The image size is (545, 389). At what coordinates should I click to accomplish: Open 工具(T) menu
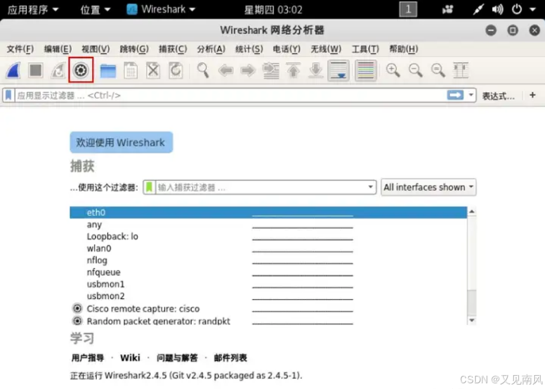[365, 49]
